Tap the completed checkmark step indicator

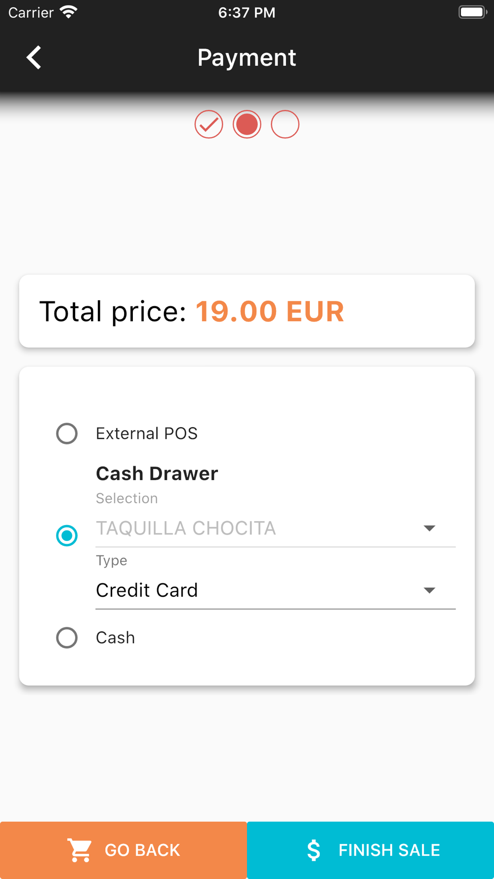[x=208, y=124]
